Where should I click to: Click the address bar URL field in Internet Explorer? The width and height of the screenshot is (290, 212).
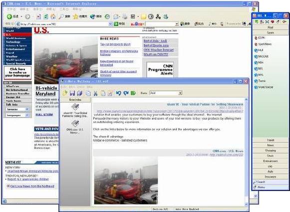click(64, 24)
